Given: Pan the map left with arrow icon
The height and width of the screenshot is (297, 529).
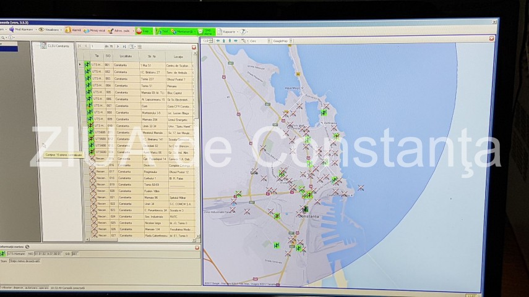Looking at the screenshot, I should click(x=217, y=41).
